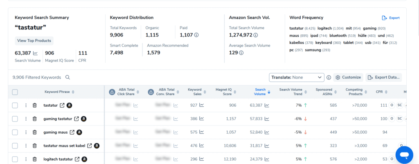Click info icon next to Paid count
Image resolution: width=419 pixels, height=164 pixels.
tap(196, 35)
